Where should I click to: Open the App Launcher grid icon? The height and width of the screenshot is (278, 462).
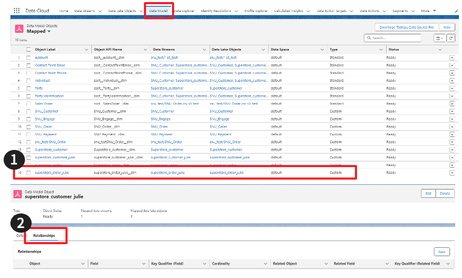(17, 10)
